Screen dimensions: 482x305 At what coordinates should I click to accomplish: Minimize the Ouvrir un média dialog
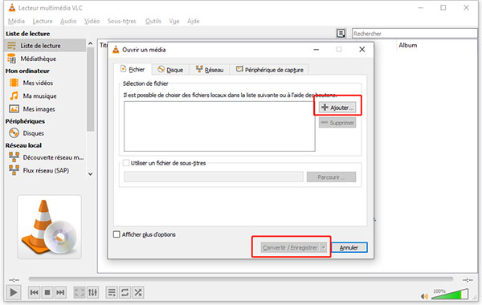point(317,50)
